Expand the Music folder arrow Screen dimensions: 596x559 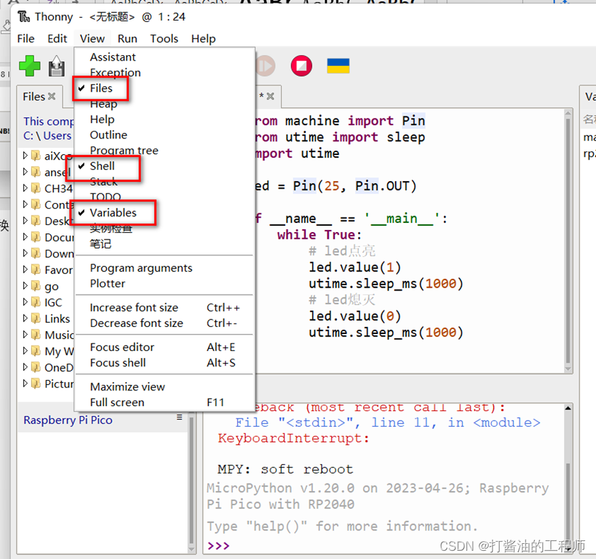tap(25, 335)
